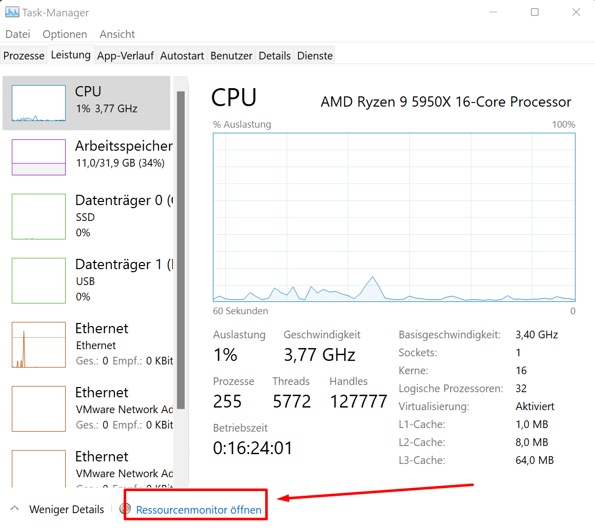Click the L2-Cache 8,0 MB value
595x528 pixels.
pyautogui.click(x=531, y=442)
